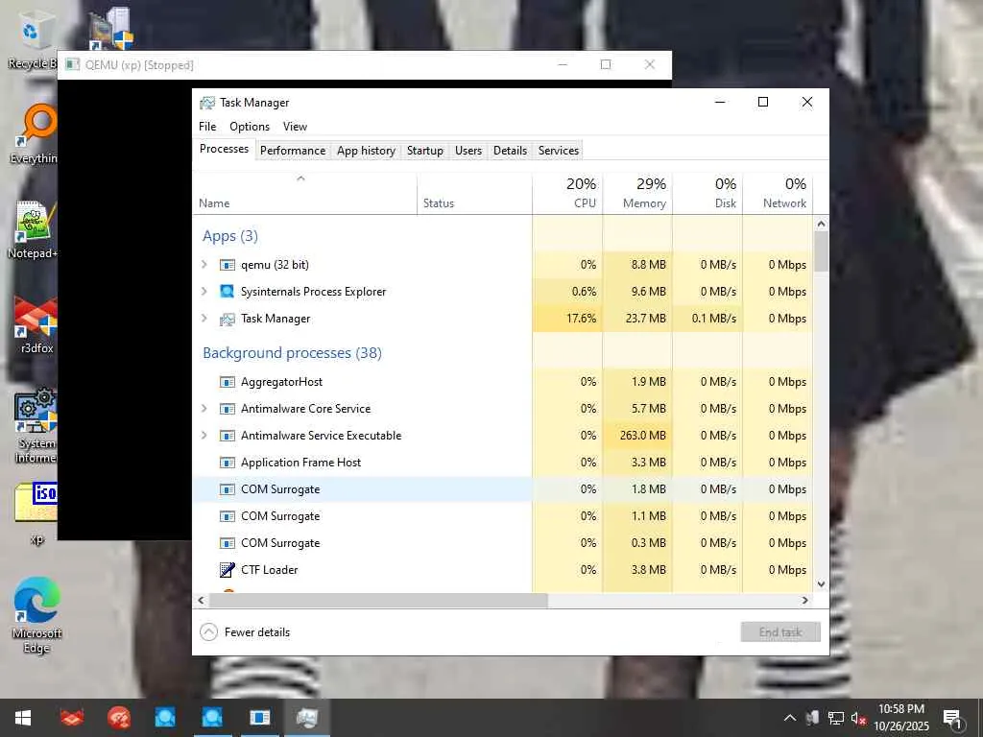Collapse view with Fewer details
Image resolution: width=983 pixels, height=737 pixels.
[245, 632]
